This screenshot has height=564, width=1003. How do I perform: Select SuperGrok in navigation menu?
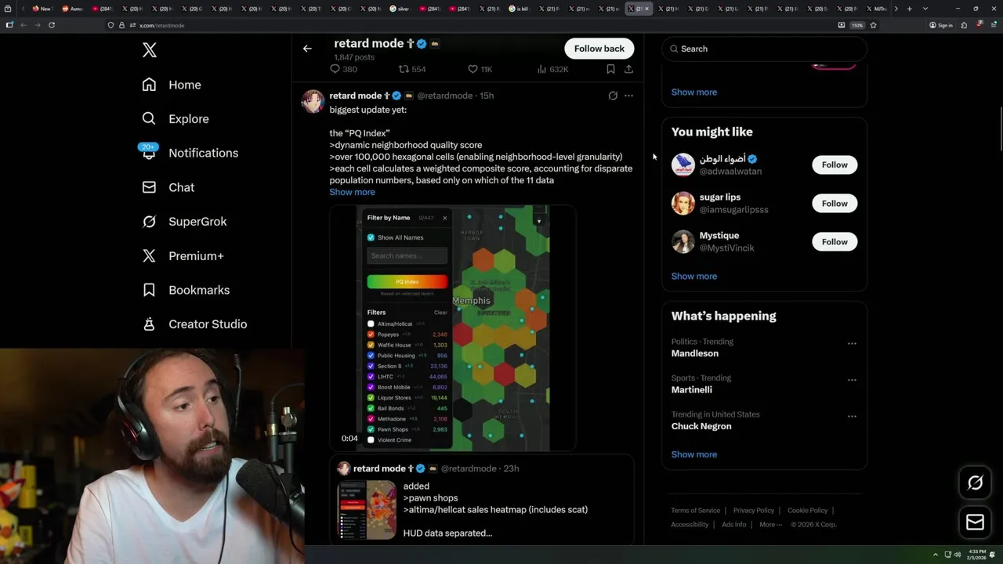pyautogui.click(x=197, y=222)
